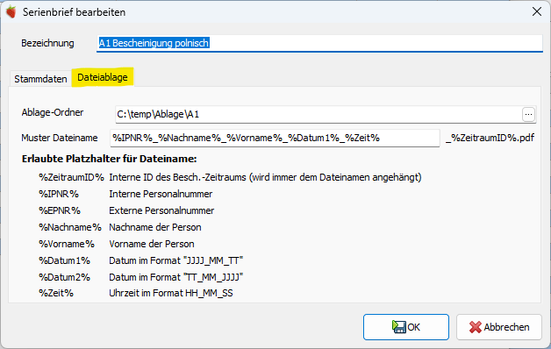Click the %Datum1% placeholder in list
Image resolution: width=551 pixels, height=349 pixels.
pyautogui.click(x=64, y=260)
